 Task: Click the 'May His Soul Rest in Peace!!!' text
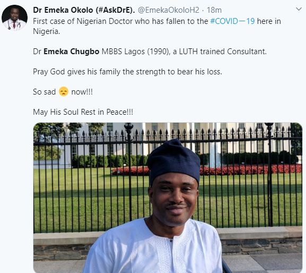pos(83,112)
